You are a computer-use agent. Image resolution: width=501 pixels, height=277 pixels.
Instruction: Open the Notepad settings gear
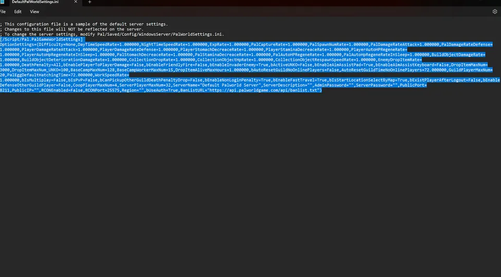click(495, 11)
